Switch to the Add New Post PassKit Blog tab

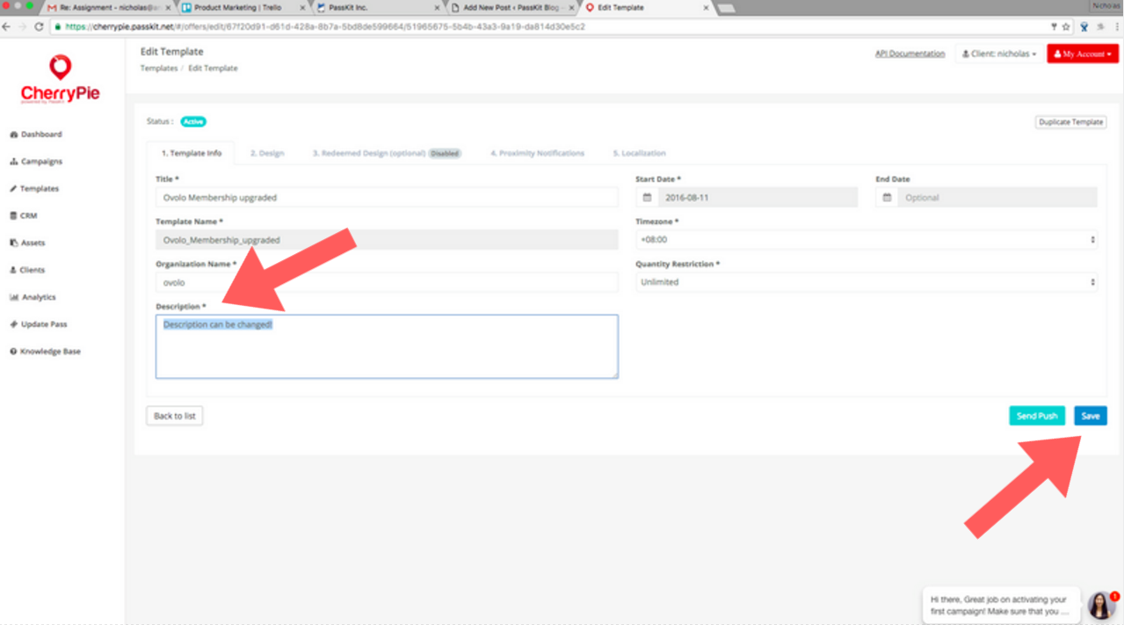pos(512,7)
